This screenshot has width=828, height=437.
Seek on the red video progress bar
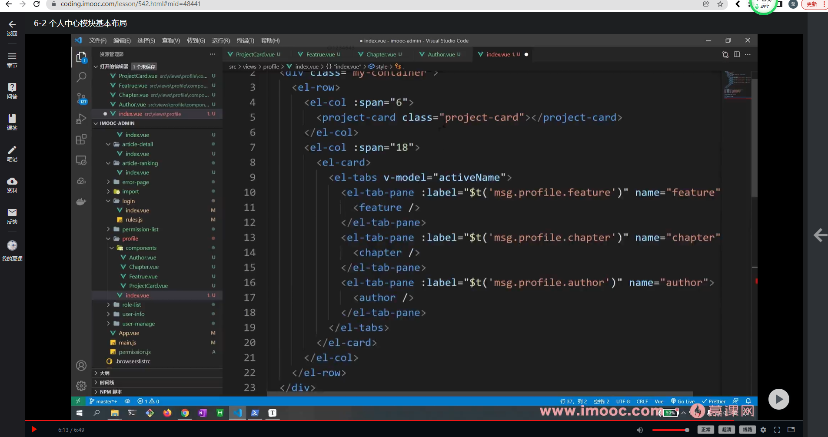pyautogui.click(x=414, y=420)
